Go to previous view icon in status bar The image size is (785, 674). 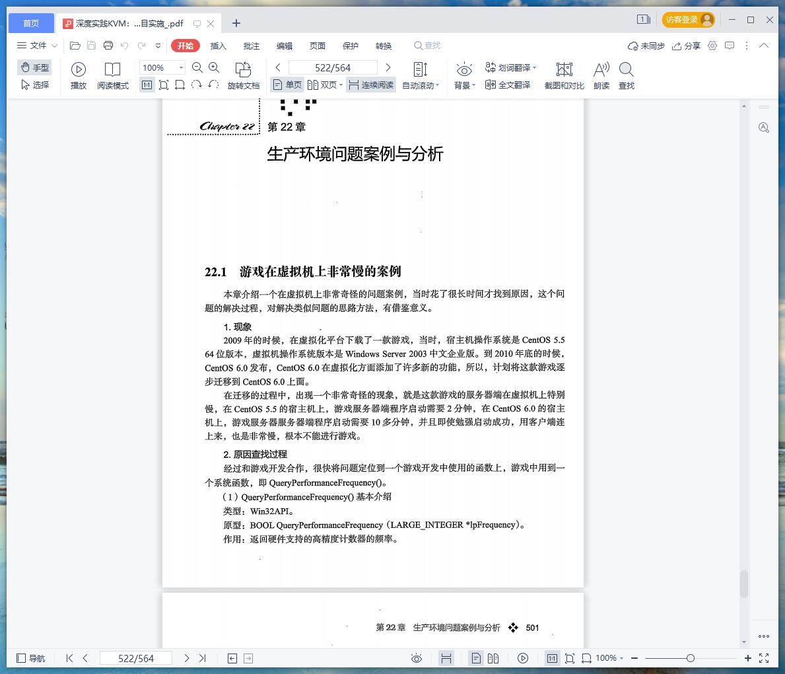tap(232, 658)
